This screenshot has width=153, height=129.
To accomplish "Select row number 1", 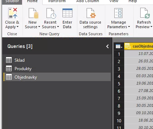I will click(119, 54).
